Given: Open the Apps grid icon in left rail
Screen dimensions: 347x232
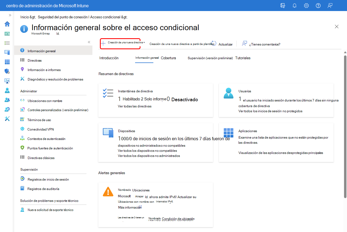Looking at the screenshot, I should [x=7, y=62].
